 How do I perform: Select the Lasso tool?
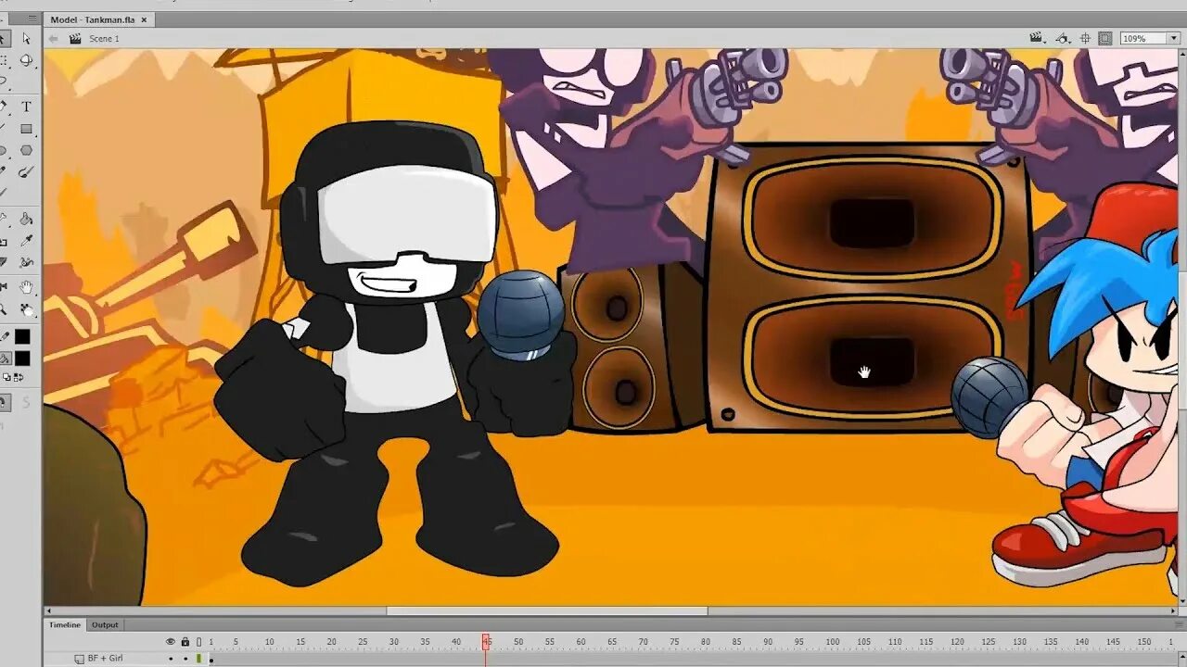pyautogui.click(x=4, y=82)
